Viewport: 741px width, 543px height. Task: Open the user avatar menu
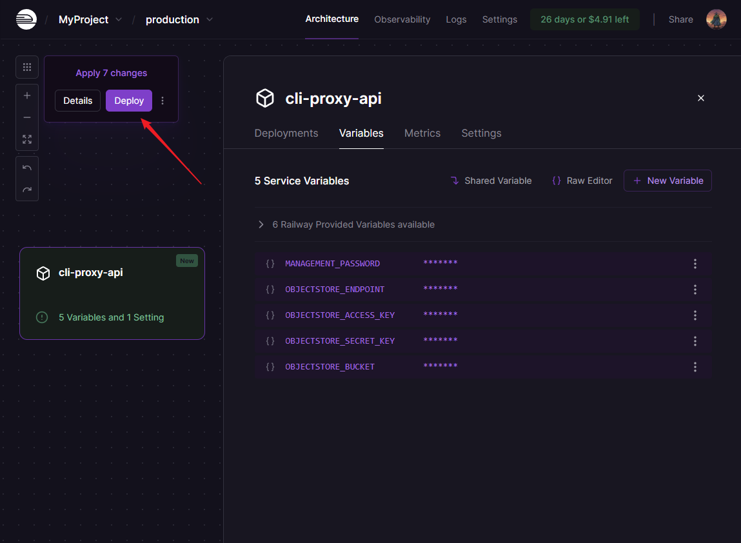pos(716,19)
